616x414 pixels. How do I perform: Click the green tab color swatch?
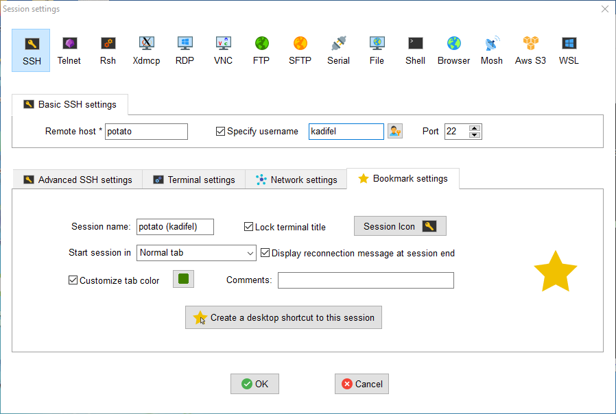pos(183,279)
